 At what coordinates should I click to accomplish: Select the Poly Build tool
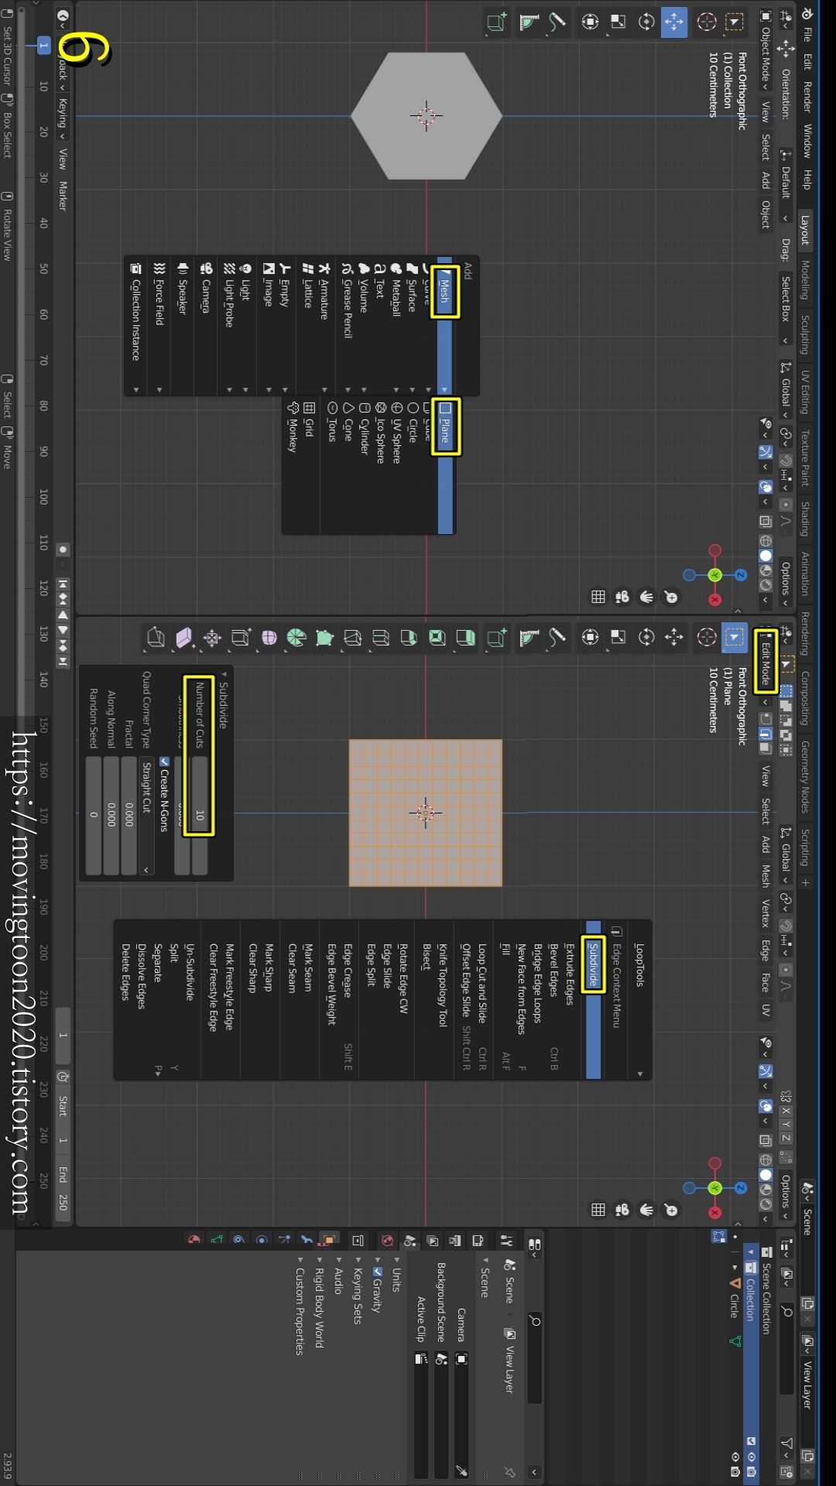tap(324, 637)
